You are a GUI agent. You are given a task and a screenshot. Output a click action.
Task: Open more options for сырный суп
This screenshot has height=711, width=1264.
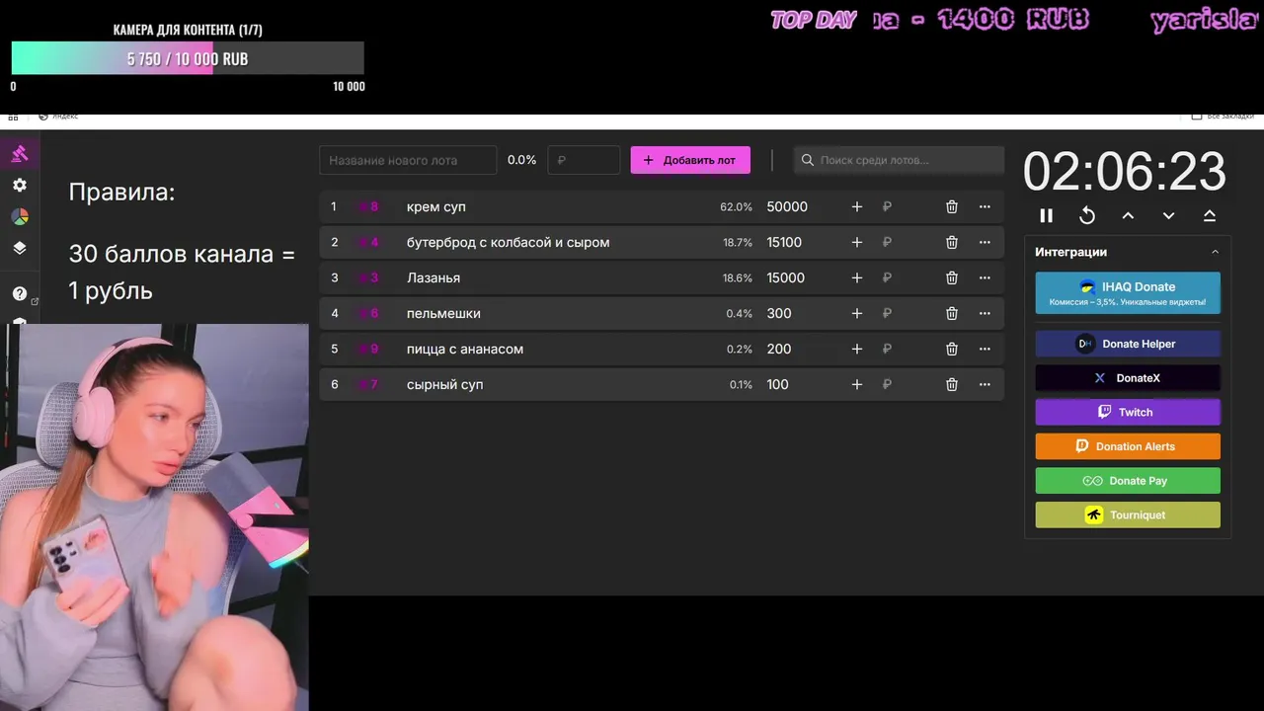(x=985, y=385)
